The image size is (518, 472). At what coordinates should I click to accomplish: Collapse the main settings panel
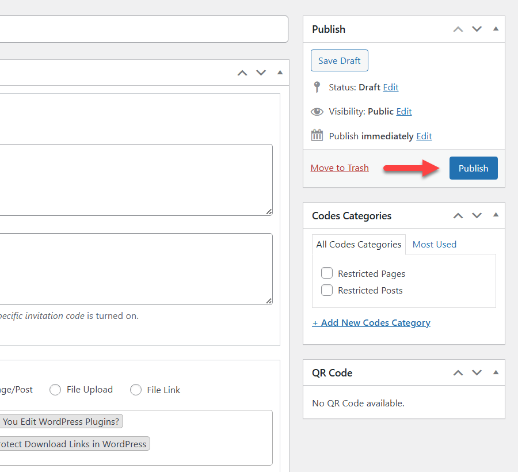pos(280,73)
